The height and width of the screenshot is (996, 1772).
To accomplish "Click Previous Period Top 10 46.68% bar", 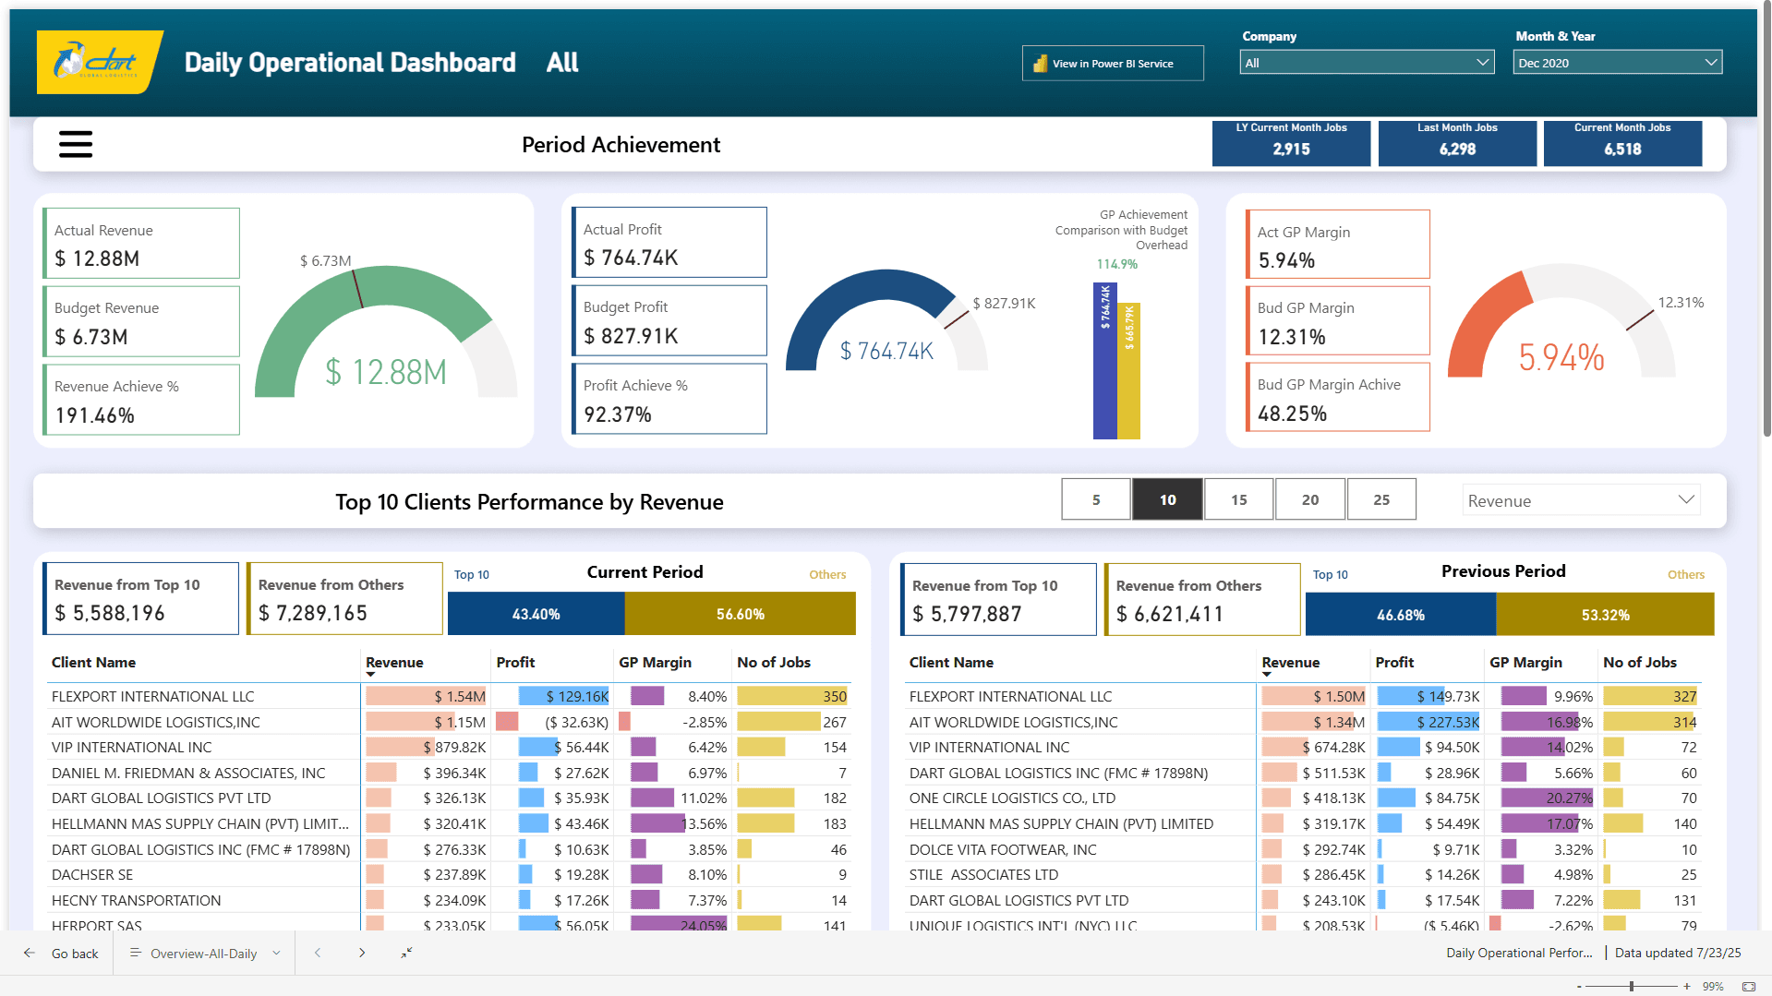I will pyautogui.click(x=1401, y=615).
